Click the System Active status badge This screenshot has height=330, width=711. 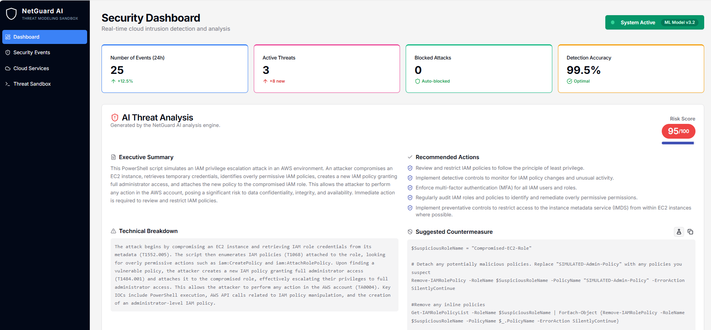click(655, 22)
